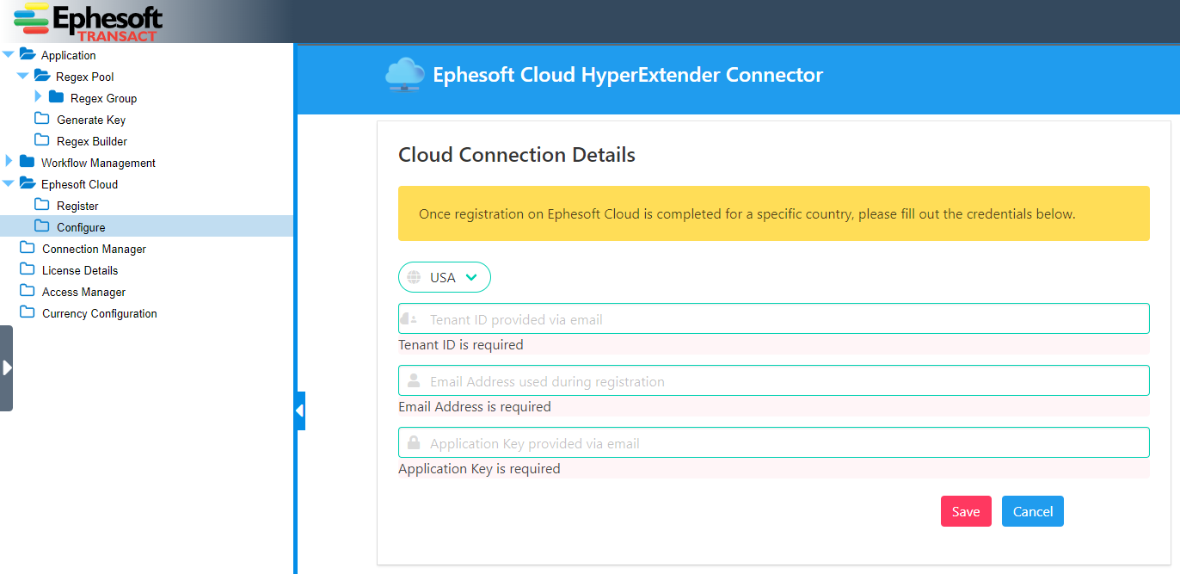This screenshot has width=1180, height=574.
Task: Click the License Details folder icon
Action: pyautogui.click(x=28, y=269)
